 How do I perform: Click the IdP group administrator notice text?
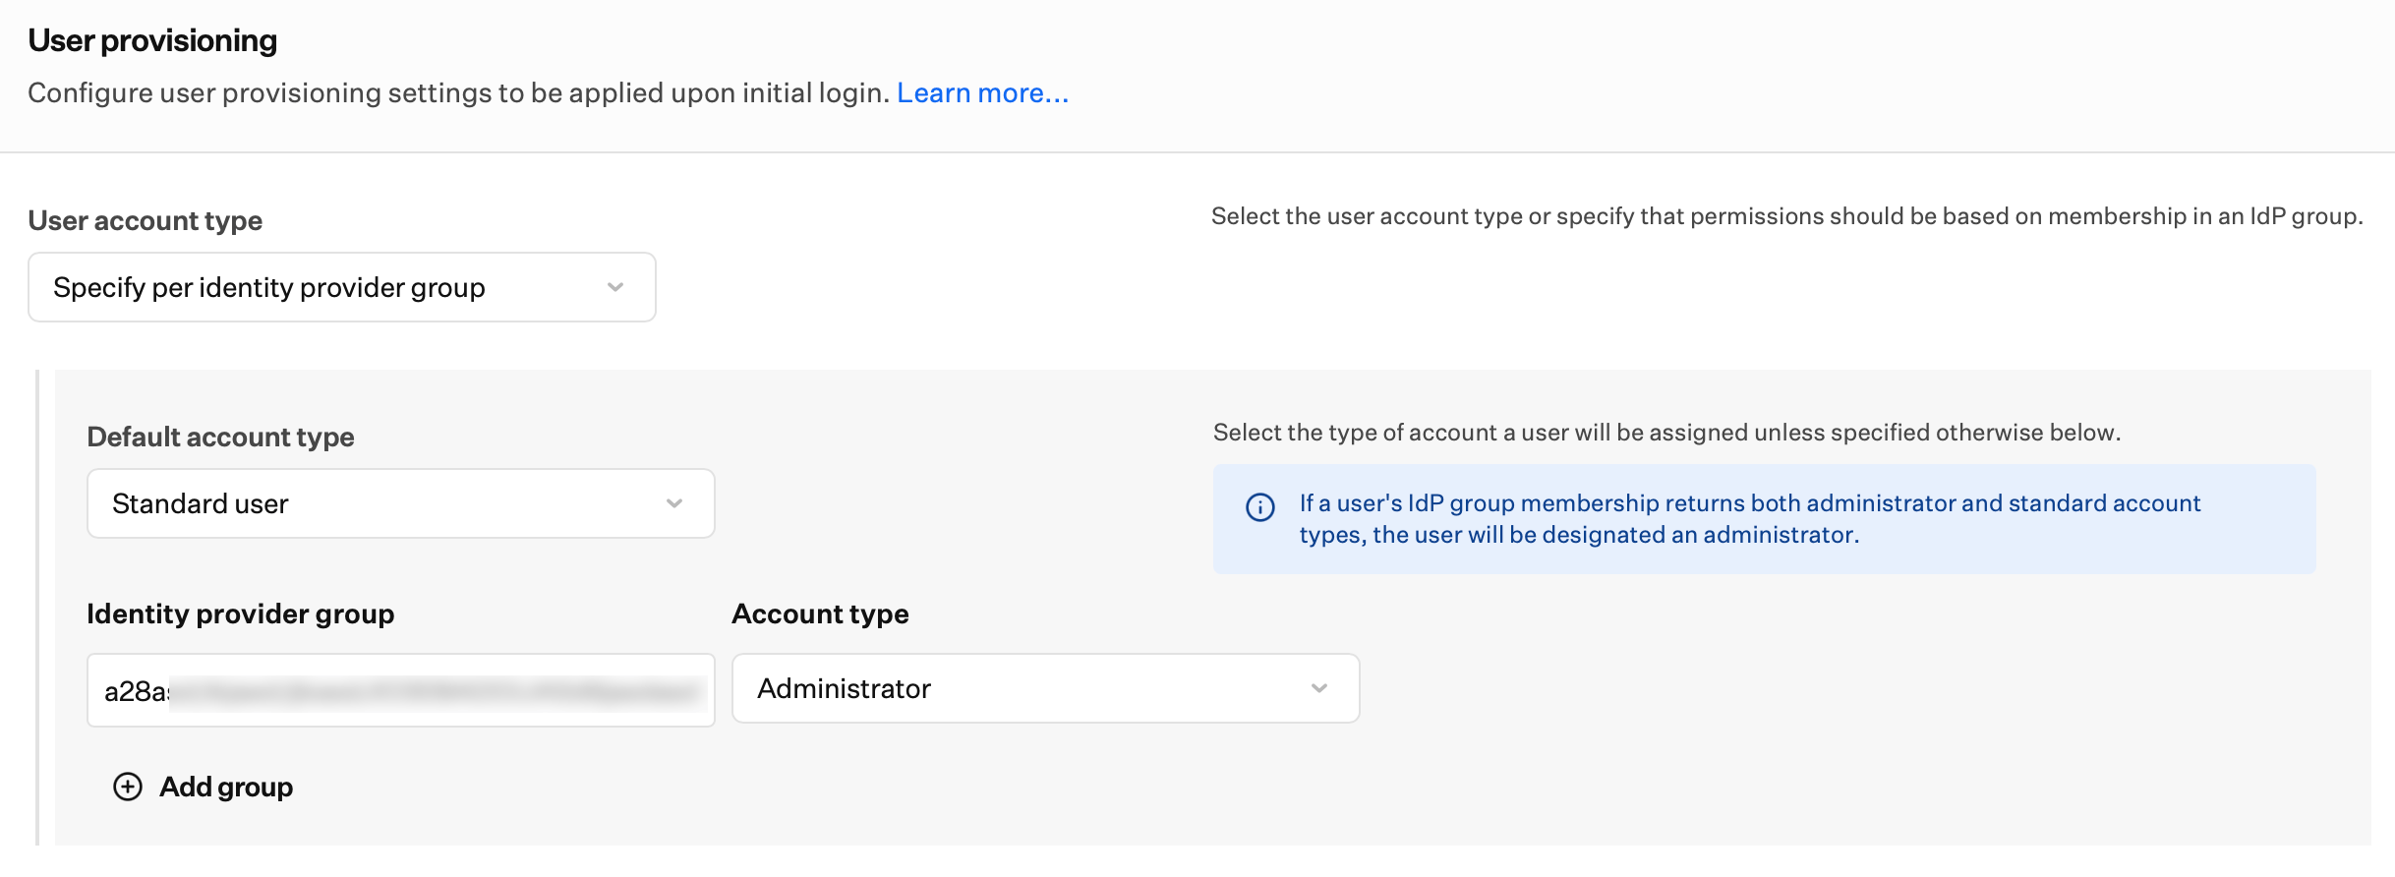(1750, 518)
